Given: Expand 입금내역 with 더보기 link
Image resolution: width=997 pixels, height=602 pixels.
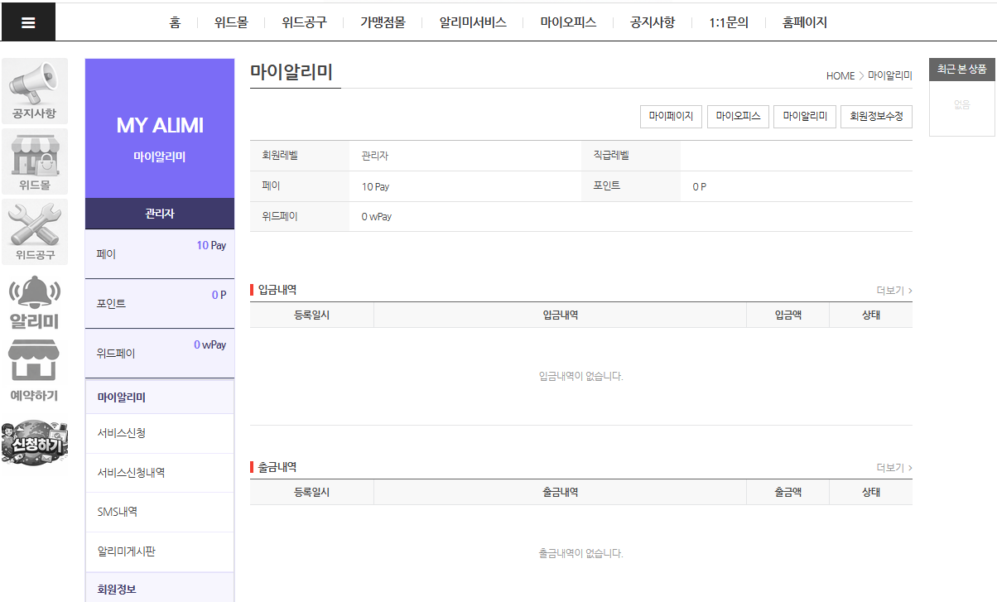Looking at the screenshot, I should [x=894, y=291].
